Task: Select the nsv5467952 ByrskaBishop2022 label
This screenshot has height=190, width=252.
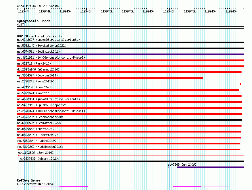Action: tap(42, 105)
